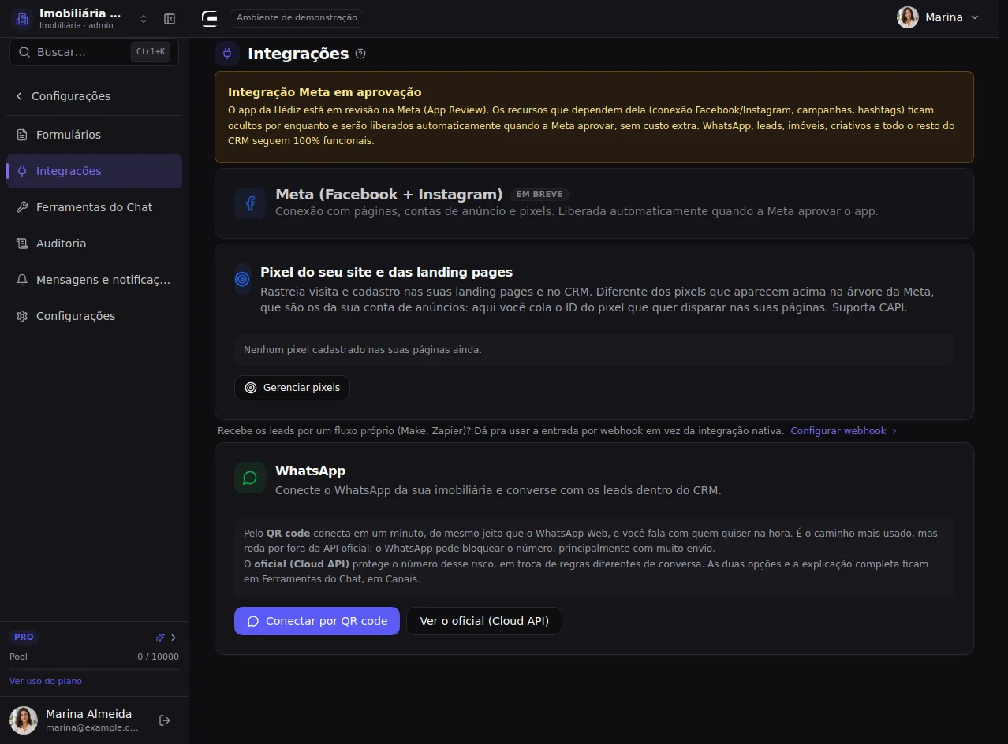This screenshot has height=744, width=1008.
Task: Click the PRO plan badge
Action: [24, 637]
